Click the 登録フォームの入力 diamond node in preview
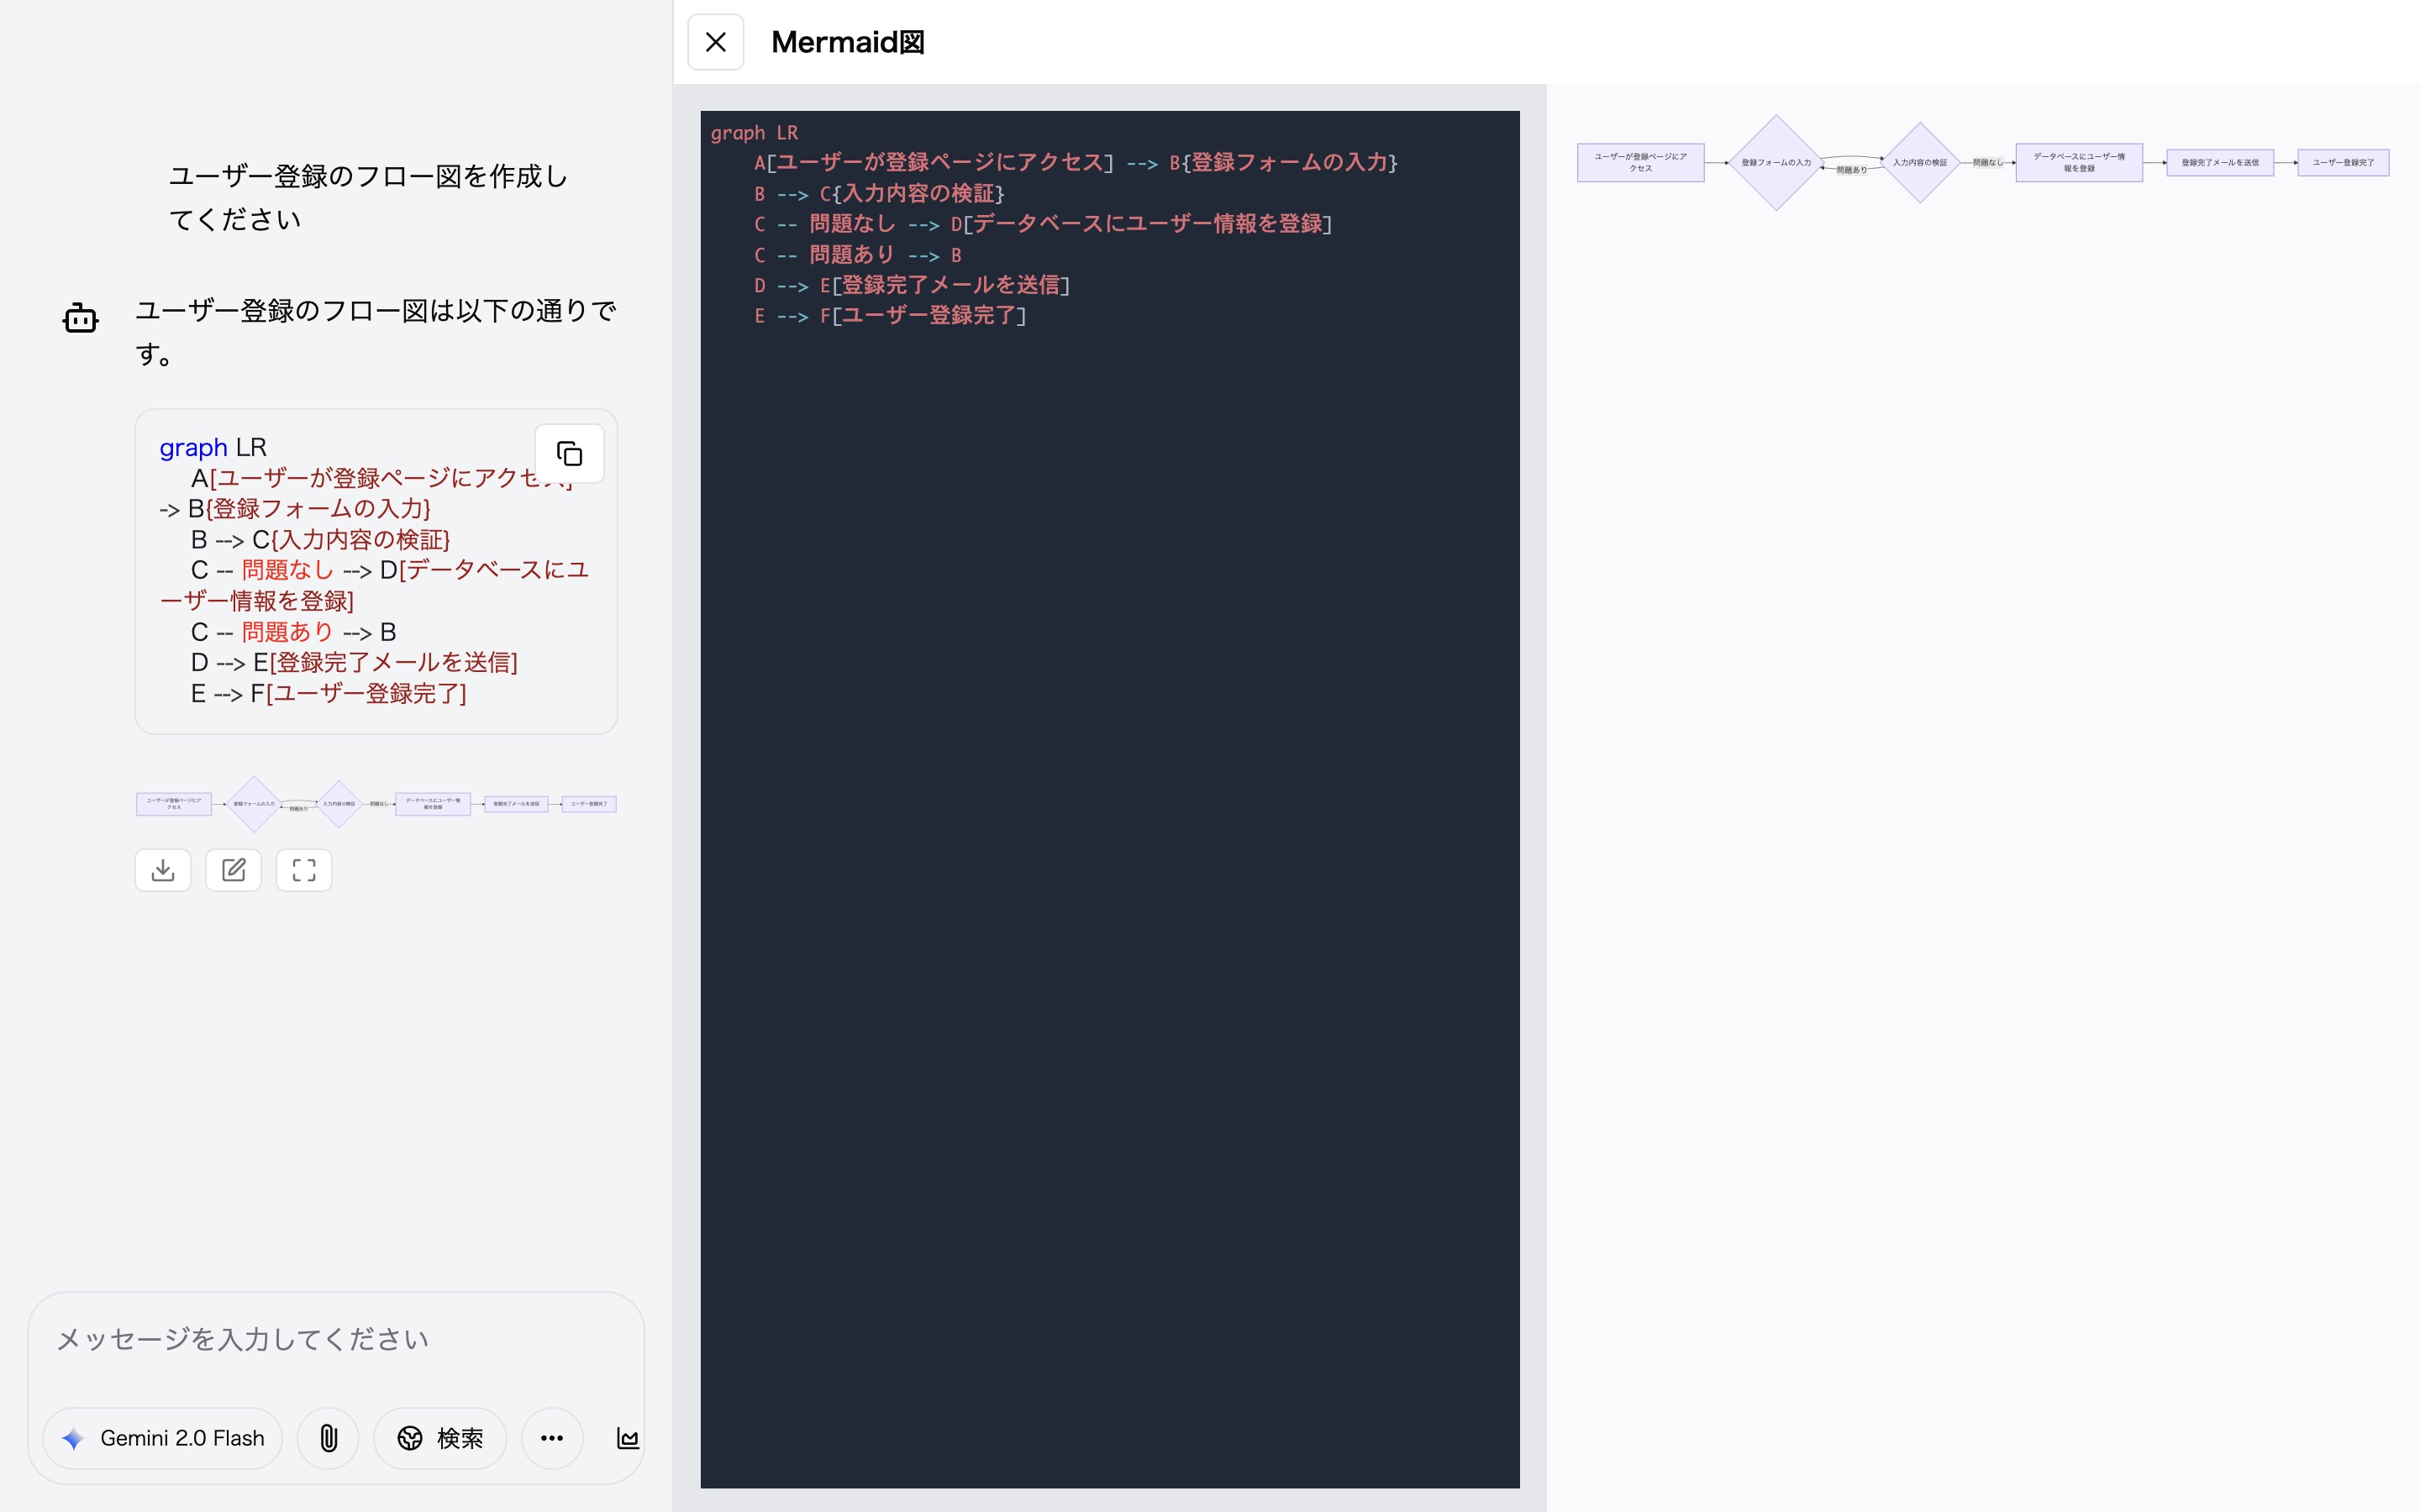This screenshot has height=1512, width=2420. 1776,163
